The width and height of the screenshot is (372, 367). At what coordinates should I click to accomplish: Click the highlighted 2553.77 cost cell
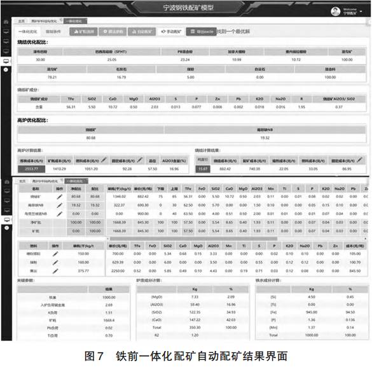tap(31, 169)
